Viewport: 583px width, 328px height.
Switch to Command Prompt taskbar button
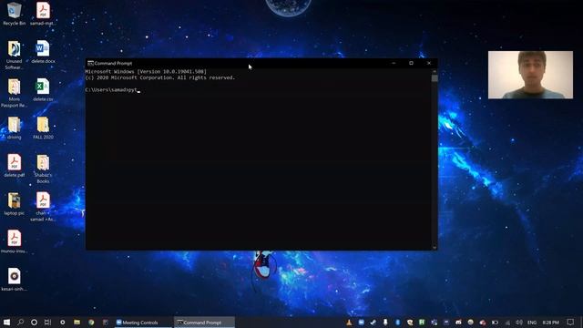pos(204,323)
